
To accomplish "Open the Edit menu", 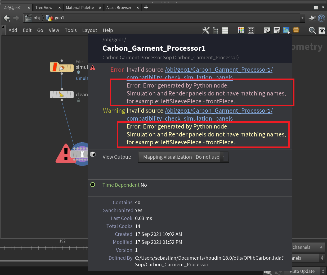I will pos(27,30).
